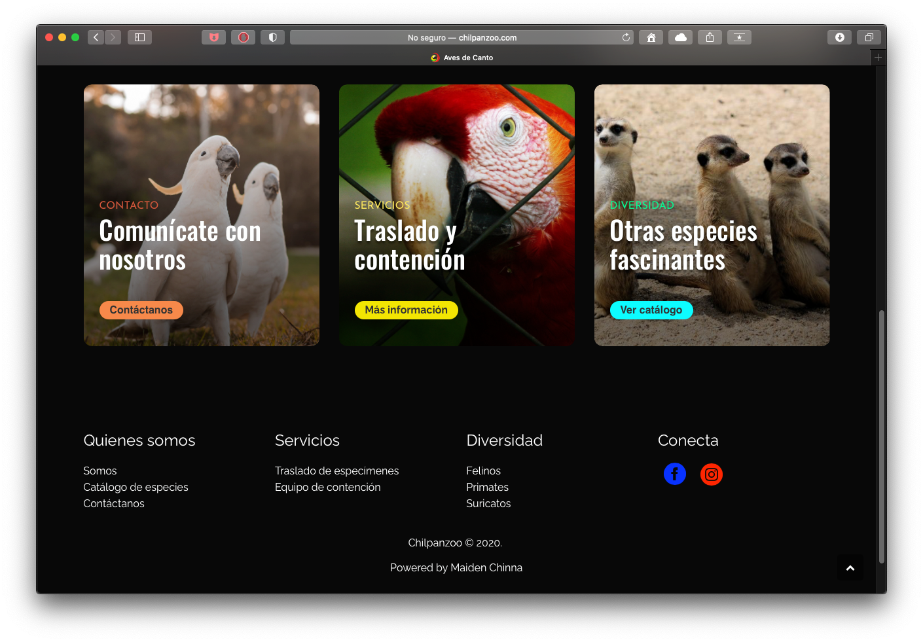Click the CONTACTO card label

click(129, 205)
